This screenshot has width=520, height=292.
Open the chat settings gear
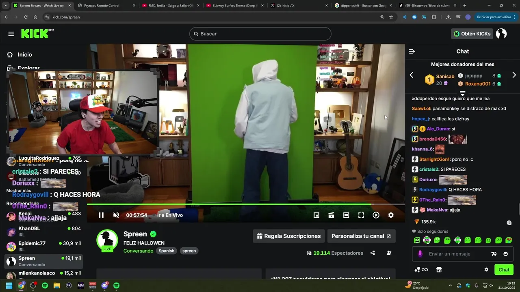click(486, 270)
